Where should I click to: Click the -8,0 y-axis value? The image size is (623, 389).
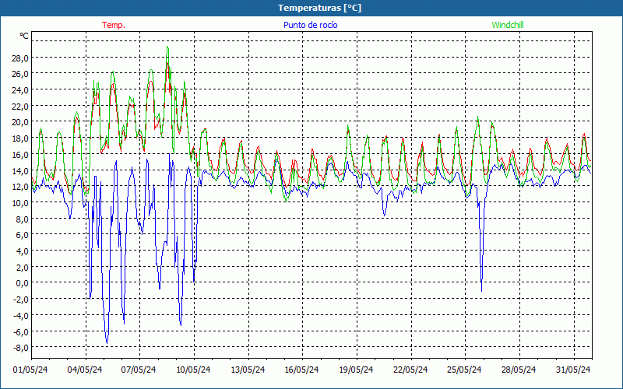click(21, 348)
